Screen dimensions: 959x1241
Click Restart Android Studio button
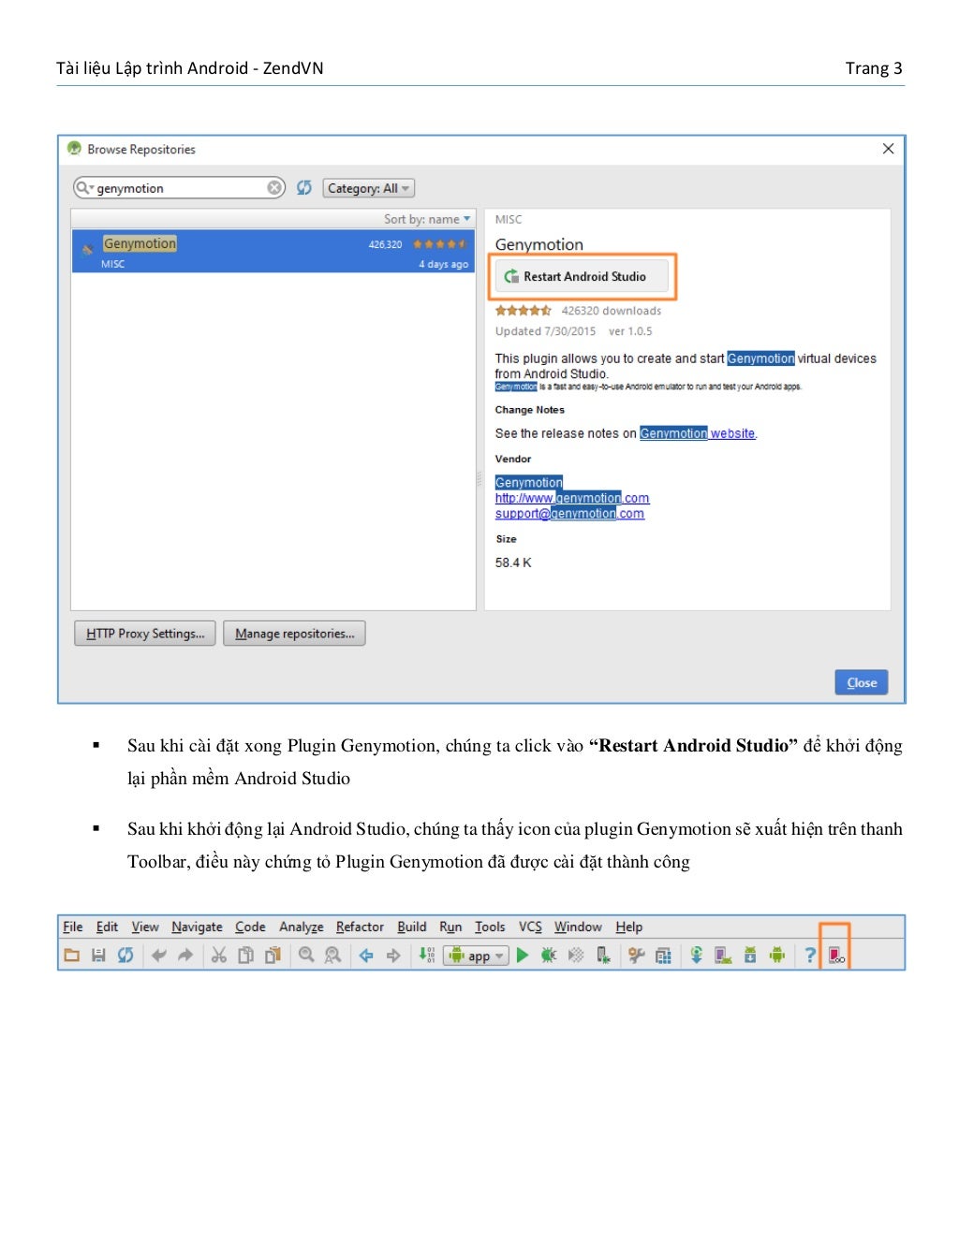click(x=582, y=276)
